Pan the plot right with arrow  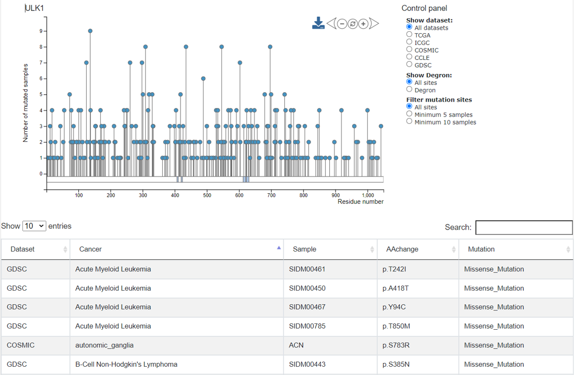pyautogui.click(x=374, y=23)
